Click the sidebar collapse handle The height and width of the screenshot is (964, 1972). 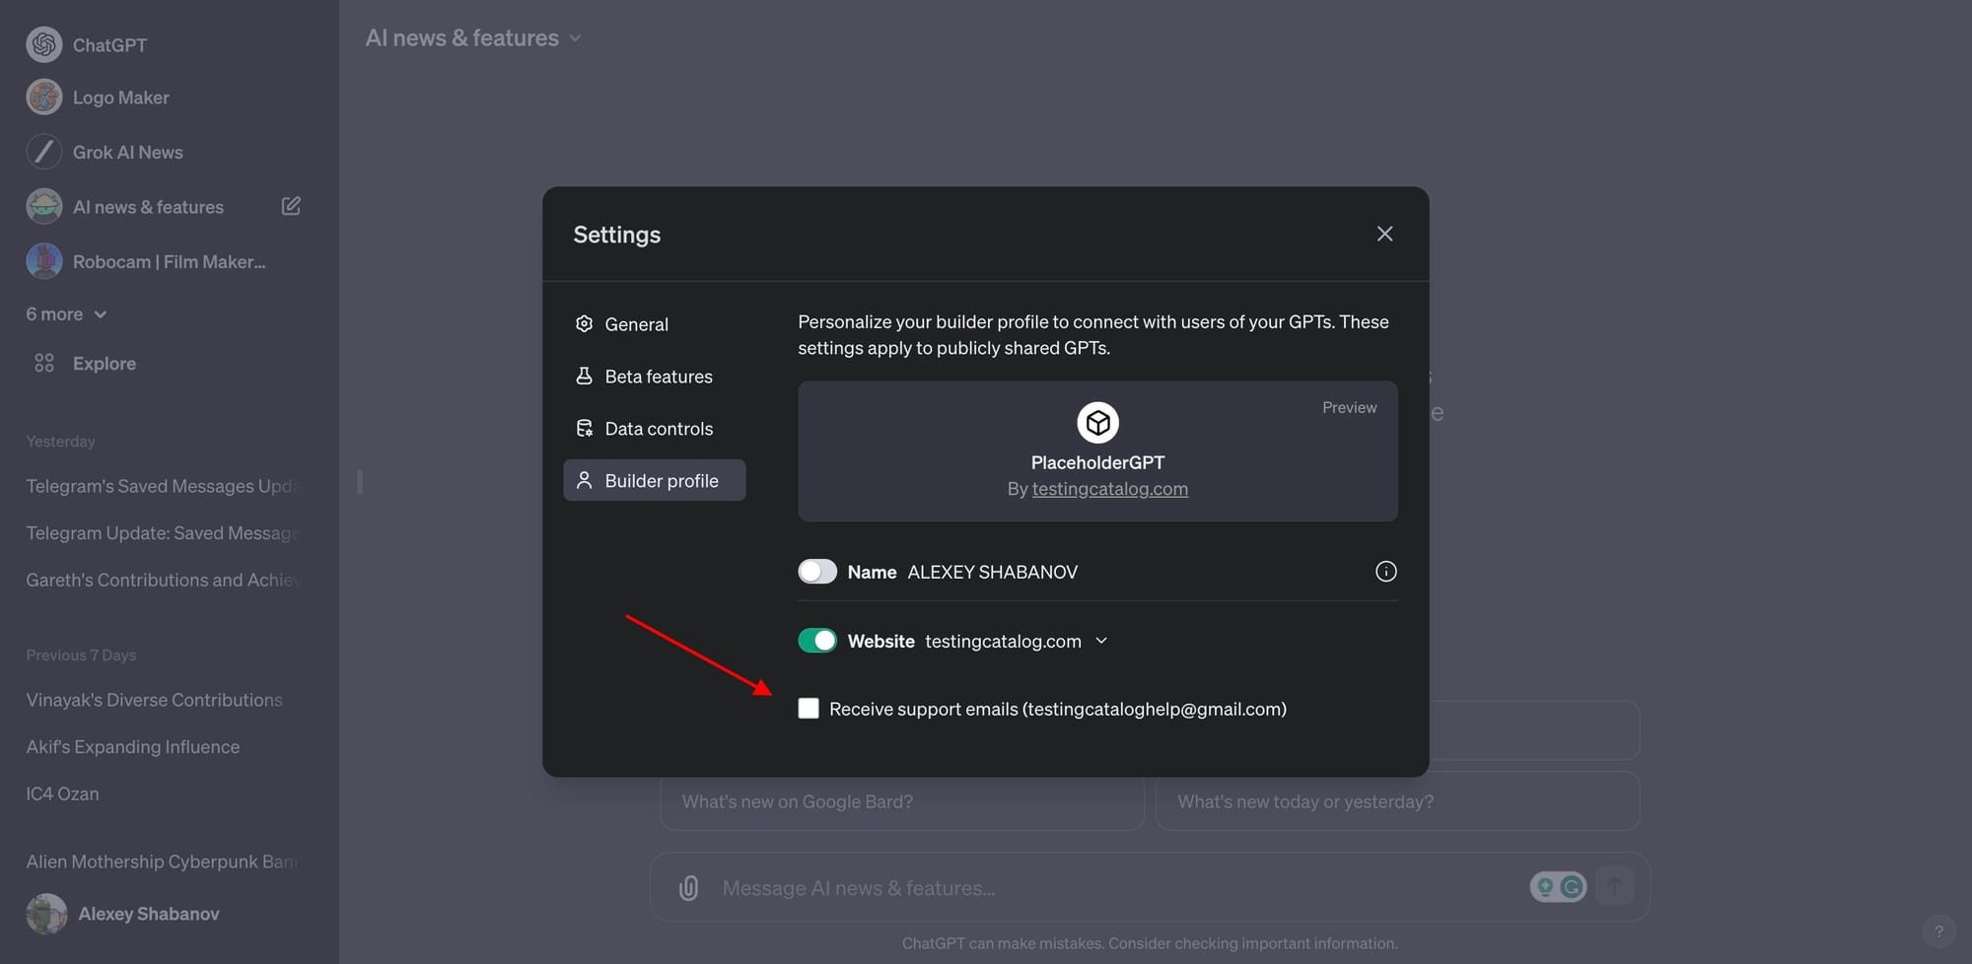360,482
